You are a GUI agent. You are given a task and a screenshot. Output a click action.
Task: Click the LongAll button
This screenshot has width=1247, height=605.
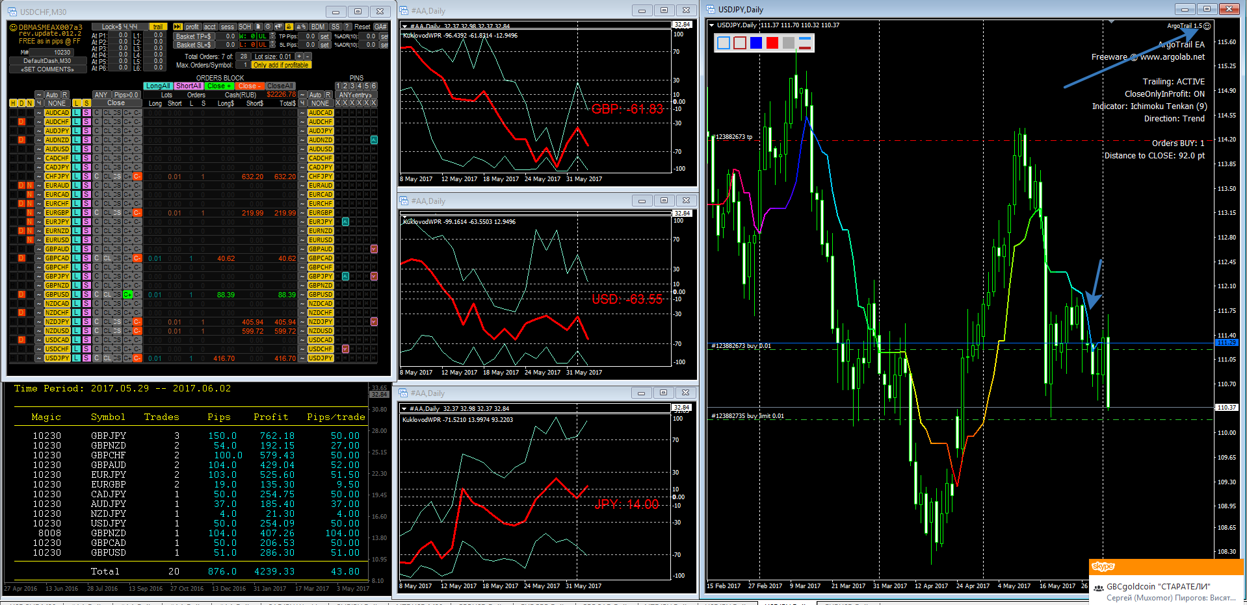tap(158, 86)
